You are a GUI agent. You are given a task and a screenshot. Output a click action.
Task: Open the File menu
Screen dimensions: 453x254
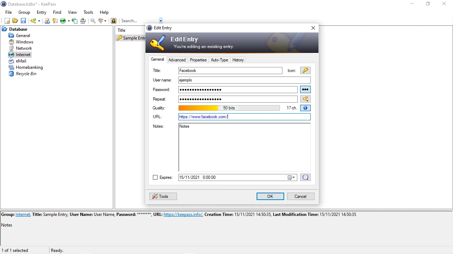coord(8,12)
